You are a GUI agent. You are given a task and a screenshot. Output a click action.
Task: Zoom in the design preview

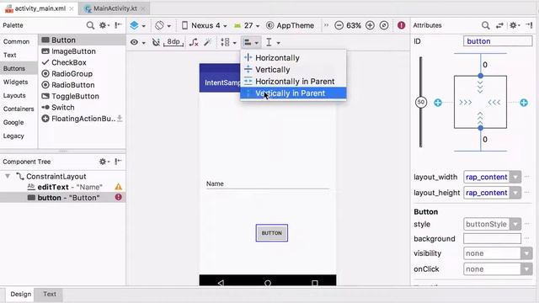pos(370,25)
